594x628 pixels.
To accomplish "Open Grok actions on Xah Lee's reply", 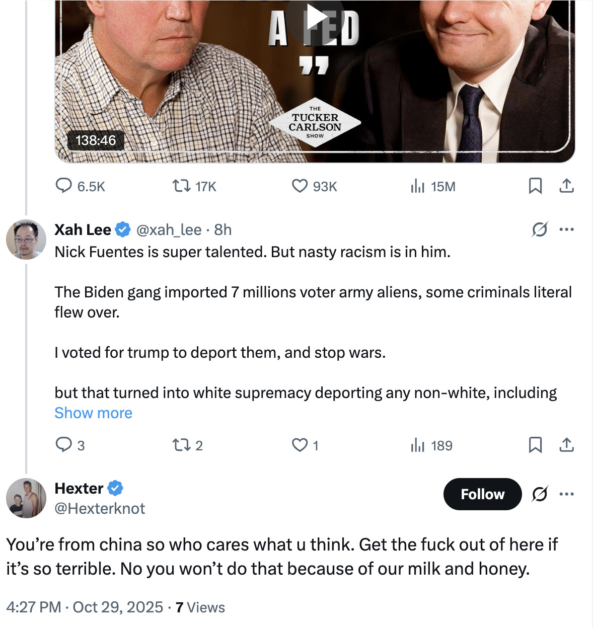I will 540,229.
